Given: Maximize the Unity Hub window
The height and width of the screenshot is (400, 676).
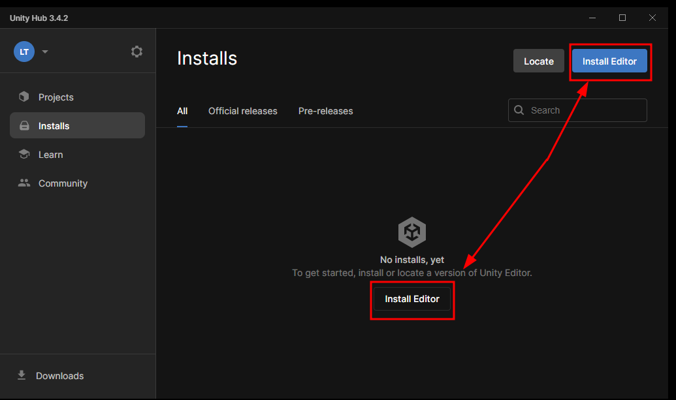Looking at the screenshot, I should (x=622, y=18).
